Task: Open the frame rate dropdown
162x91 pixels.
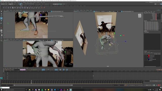Action: click(x=148, y=85)
